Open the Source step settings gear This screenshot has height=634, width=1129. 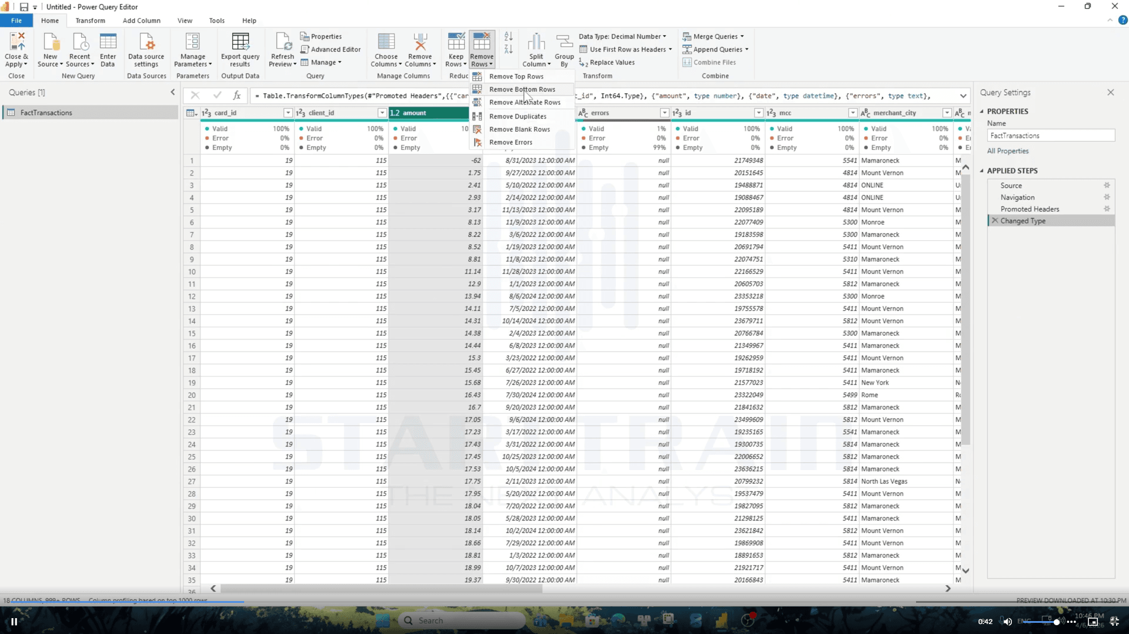[1107, 185]
